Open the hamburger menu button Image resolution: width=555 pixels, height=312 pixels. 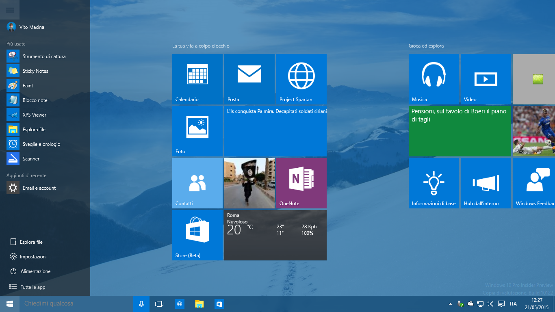coord(10,10)
